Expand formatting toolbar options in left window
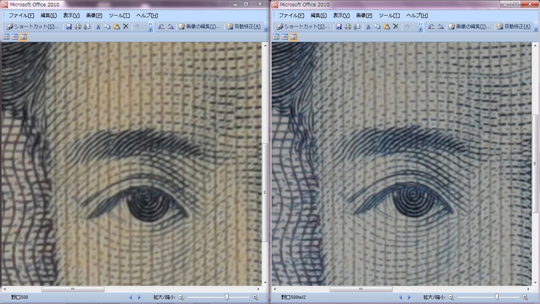540x304 pixels. 266,27
